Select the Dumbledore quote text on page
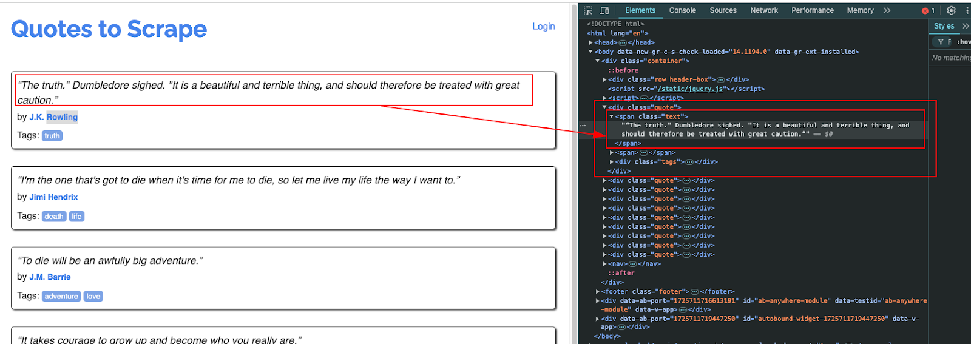Image resolution: width=971 pixels, height=344 pixels. [x=268, y=92]
